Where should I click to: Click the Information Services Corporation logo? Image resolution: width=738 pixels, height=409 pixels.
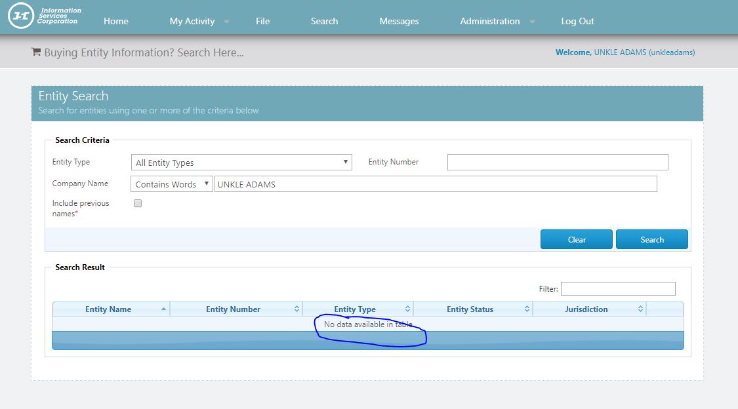pos(44,16)
